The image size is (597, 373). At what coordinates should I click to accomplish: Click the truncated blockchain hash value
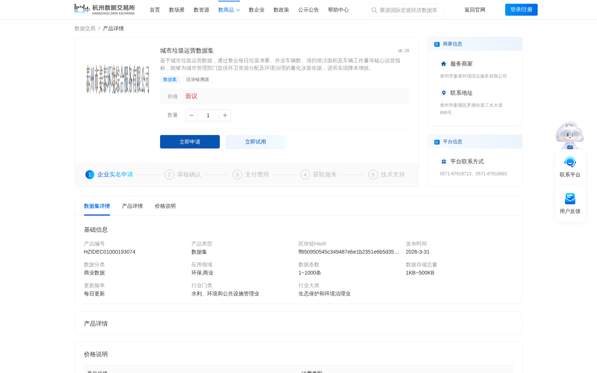point(349,252)
